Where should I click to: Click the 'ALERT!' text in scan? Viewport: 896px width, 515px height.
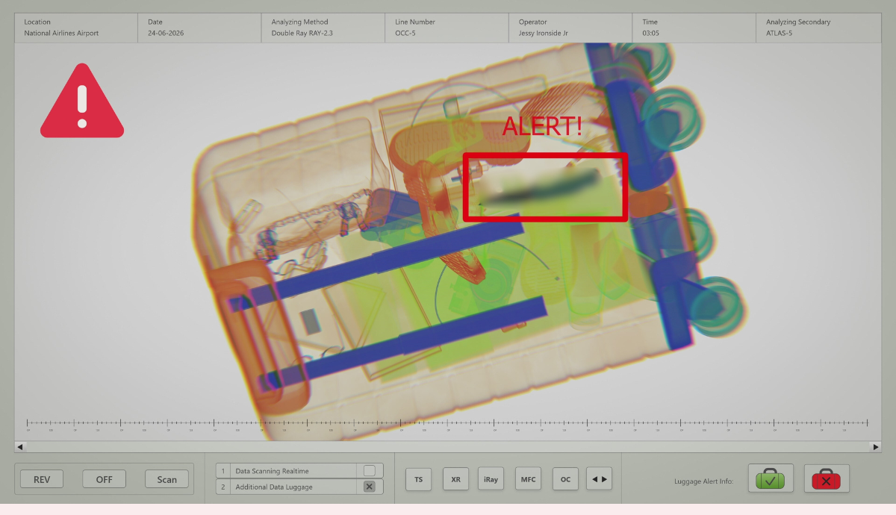pyautogui.click(x=542, y=126)
